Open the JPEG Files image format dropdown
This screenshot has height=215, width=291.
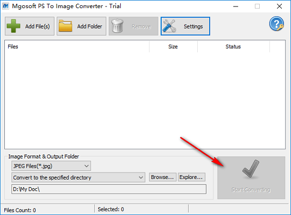pyautogui.click(x=51, y=166)
